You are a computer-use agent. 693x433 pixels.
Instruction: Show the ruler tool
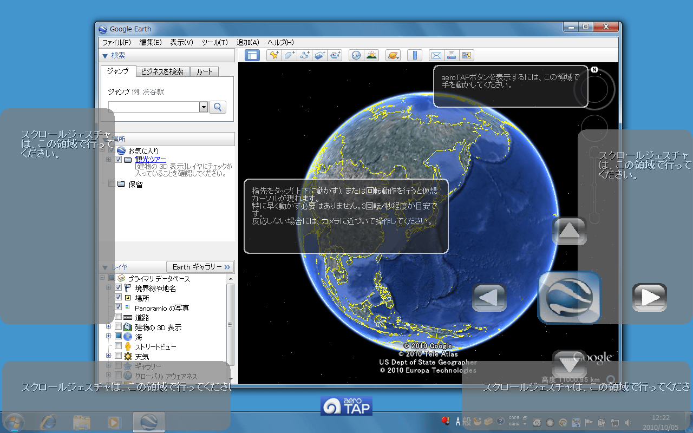tap(415, 55)
